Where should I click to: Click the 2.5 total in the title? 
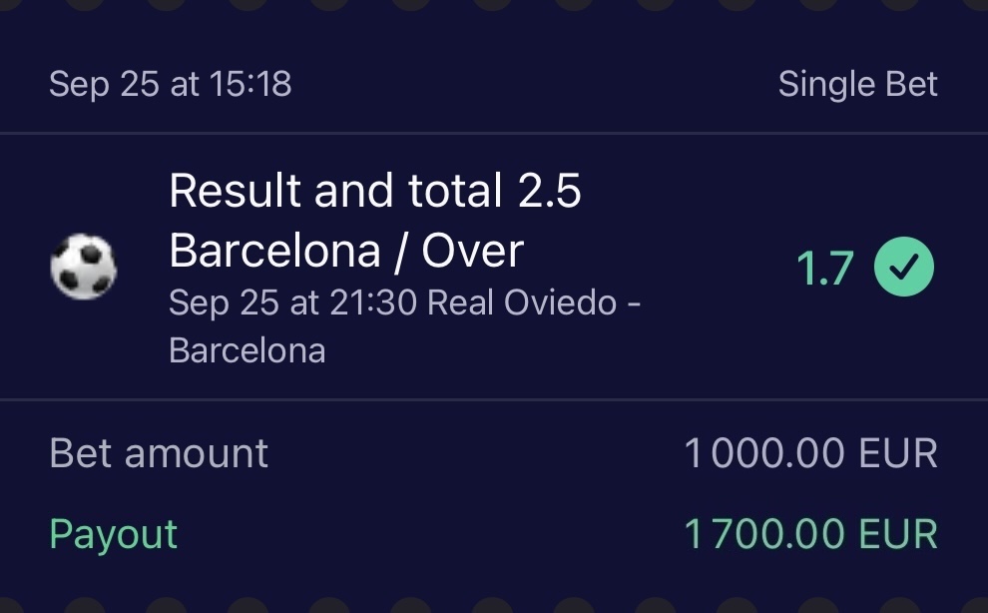[x=549, y=191]
